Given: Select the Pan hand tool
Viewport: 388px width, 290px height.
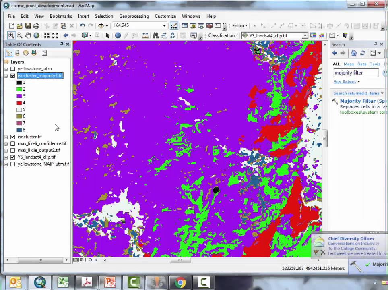Looking at the screenshot, I should pos(28,35).
